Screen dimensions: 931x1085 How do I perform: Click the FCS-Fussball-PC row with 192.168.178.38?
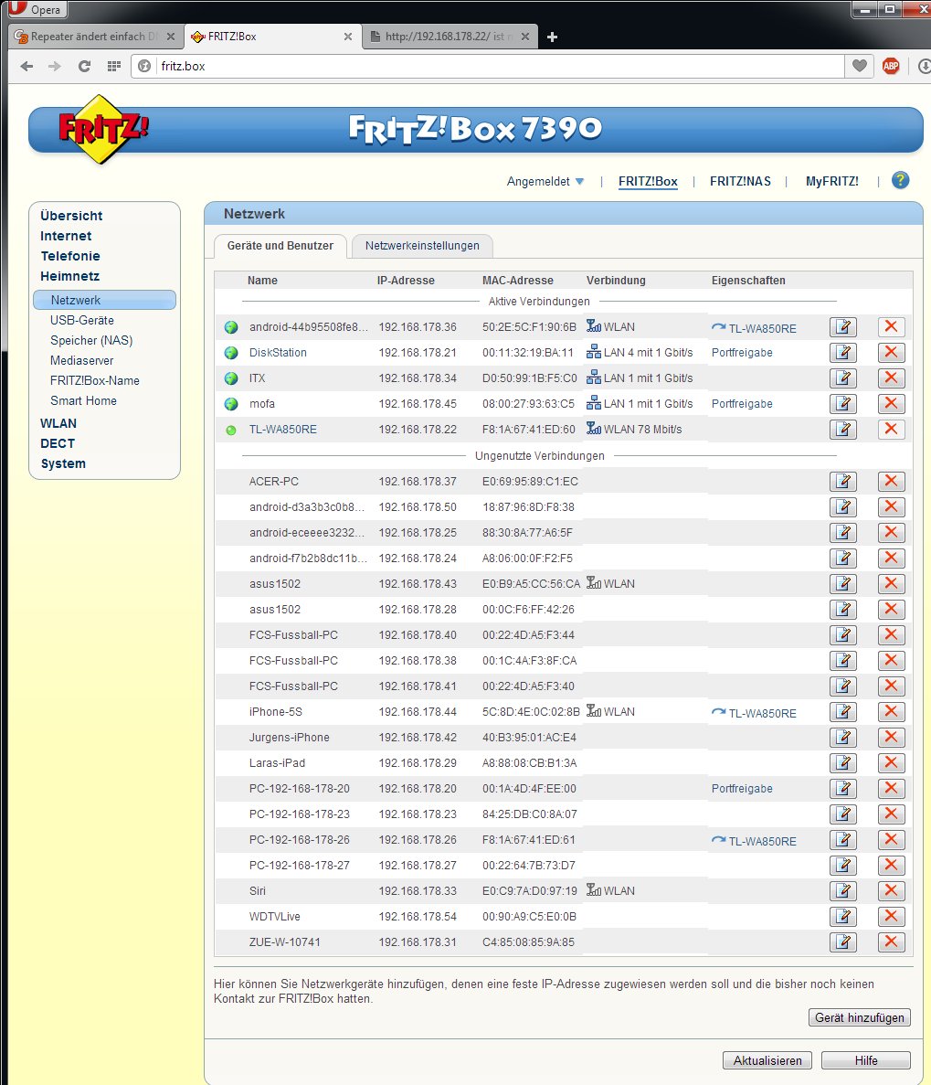(563, 660)
